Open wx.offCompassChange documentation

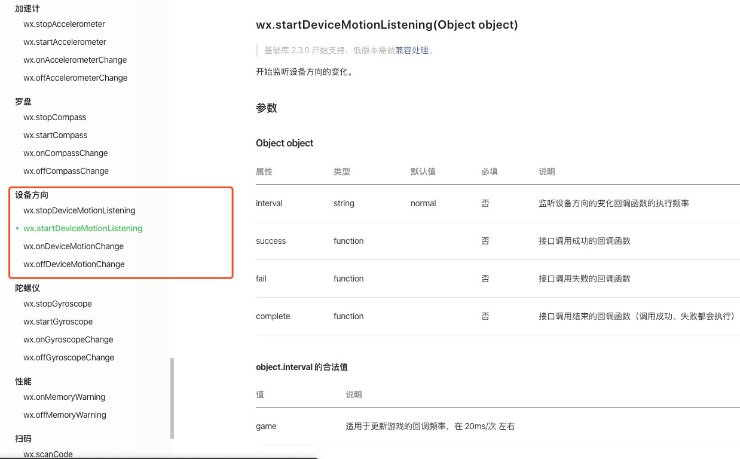pyautogui.click(x=66, y=171)
